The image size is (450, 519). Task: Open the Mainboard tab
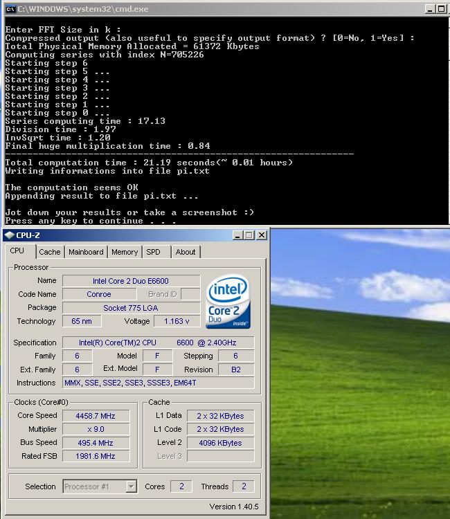[x=86, y=252]
